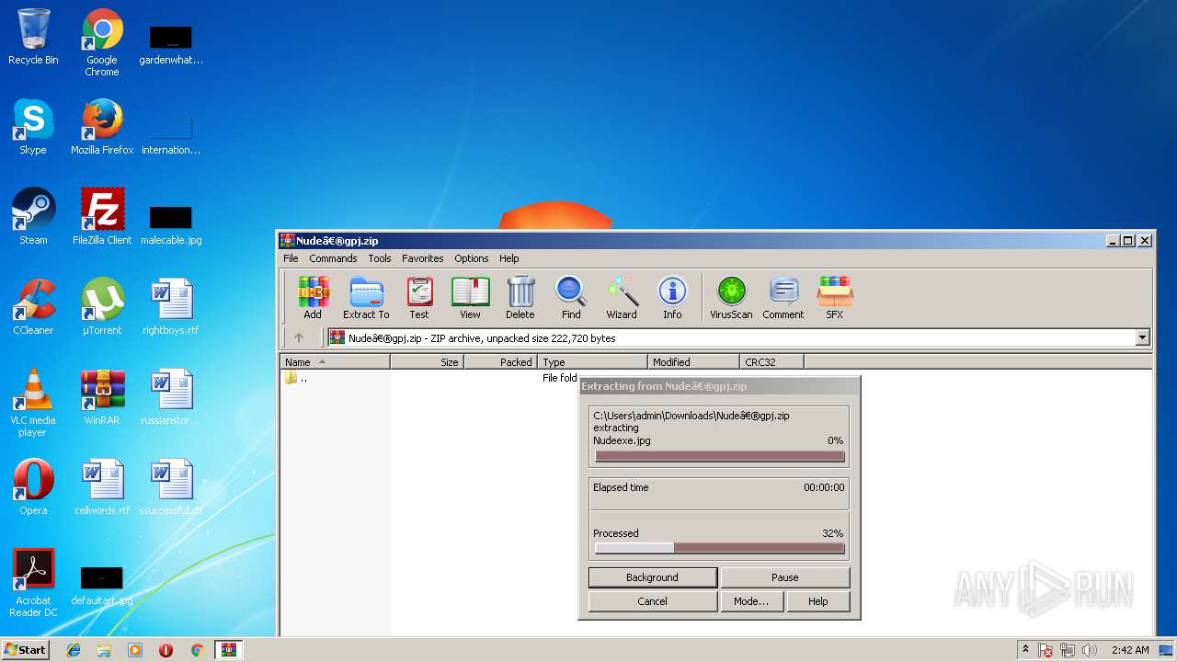Screen dimensions: 1177x662
Task: Open the Tools menu
Action: (380, 258)
